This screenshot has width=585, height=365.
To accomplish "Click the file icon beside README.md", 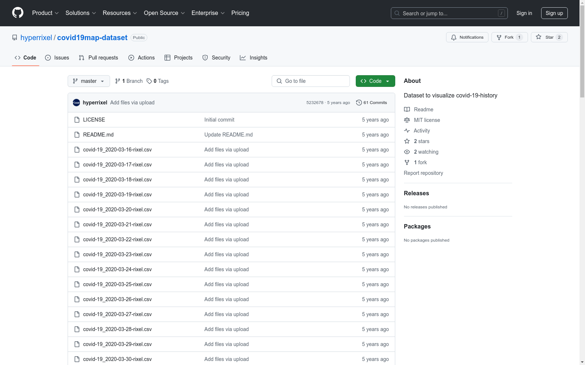I will coord(77,135).
